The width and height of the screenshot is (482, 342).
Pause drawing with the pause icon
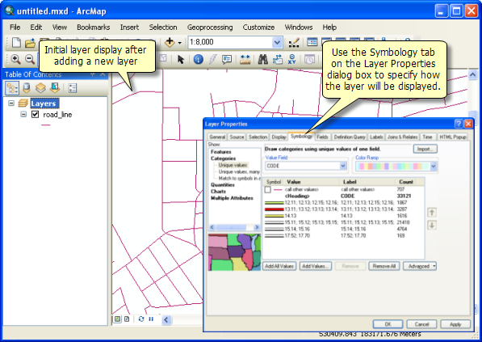point(151,319)
